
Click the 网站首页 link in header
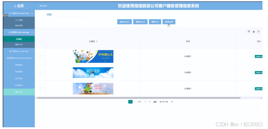[x=43, y=6]
